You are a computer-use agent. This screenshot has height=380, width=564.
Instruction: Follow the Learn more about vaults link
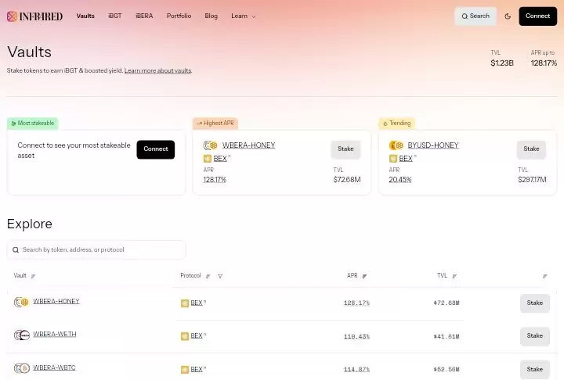pyautogui.click(x=158, y=70)
